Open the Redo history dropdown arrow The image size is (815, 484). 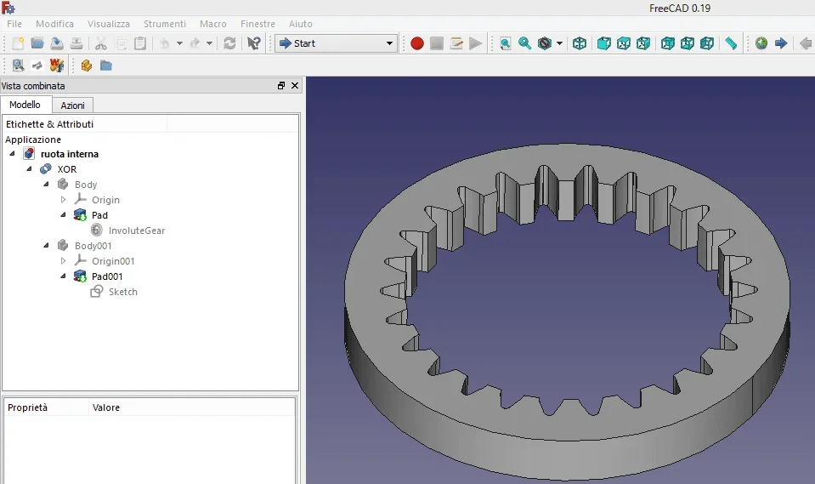point(209,43)
